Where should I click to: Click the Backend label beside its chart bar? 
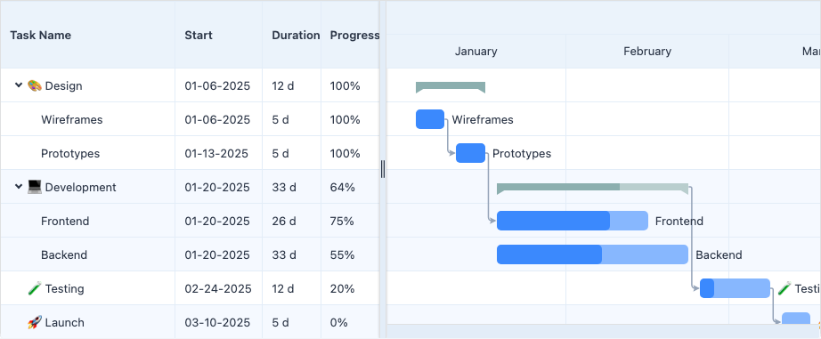pos(719,254)
